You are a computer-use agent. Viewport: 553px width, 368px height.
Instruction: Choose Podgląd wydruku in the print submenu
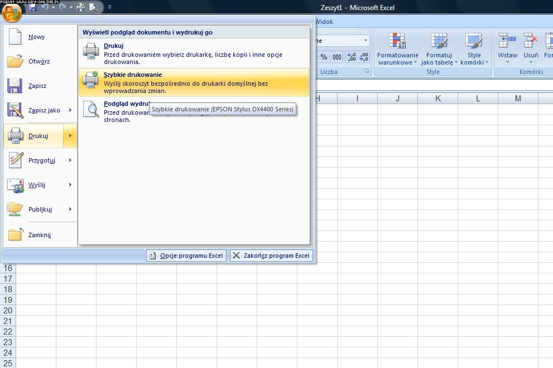tap(194, 111)
